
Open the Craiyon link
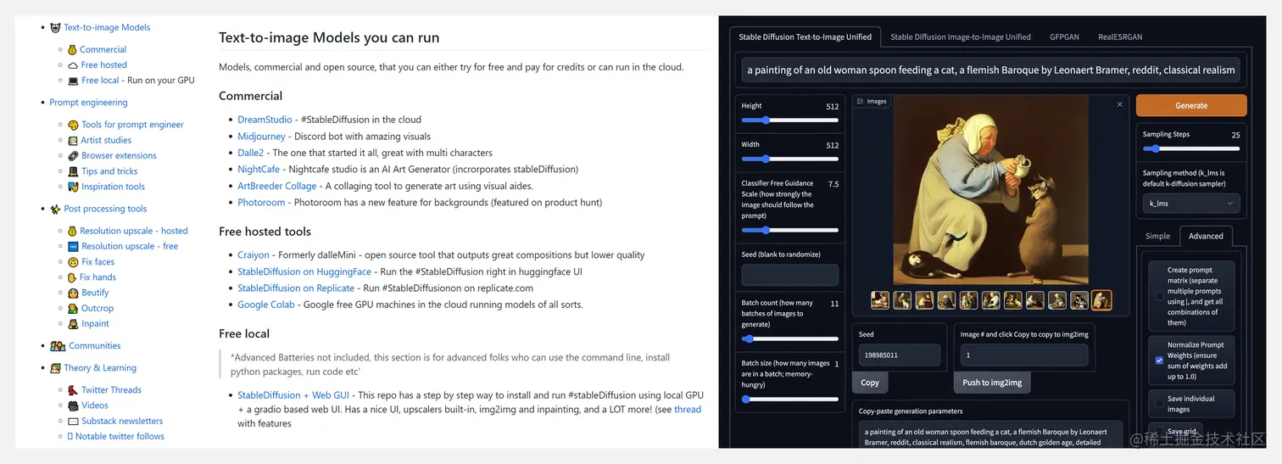tap(254, 254)
